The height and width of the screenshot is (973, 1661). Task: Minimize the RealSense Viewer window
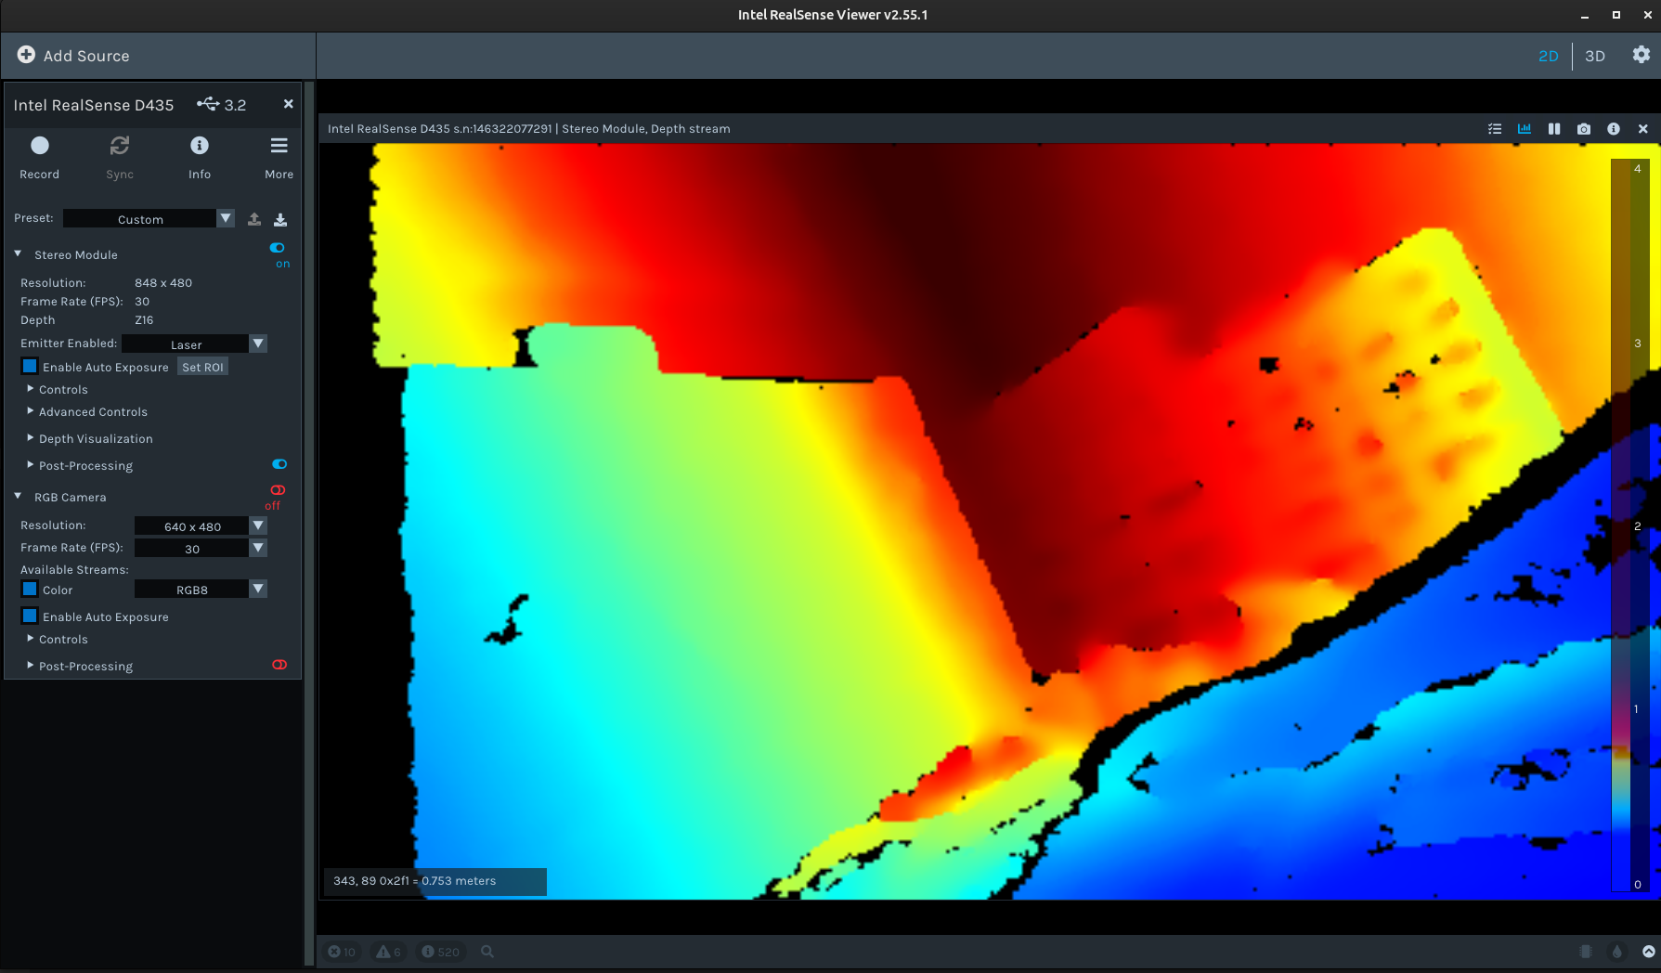(x=1586, y=15)
